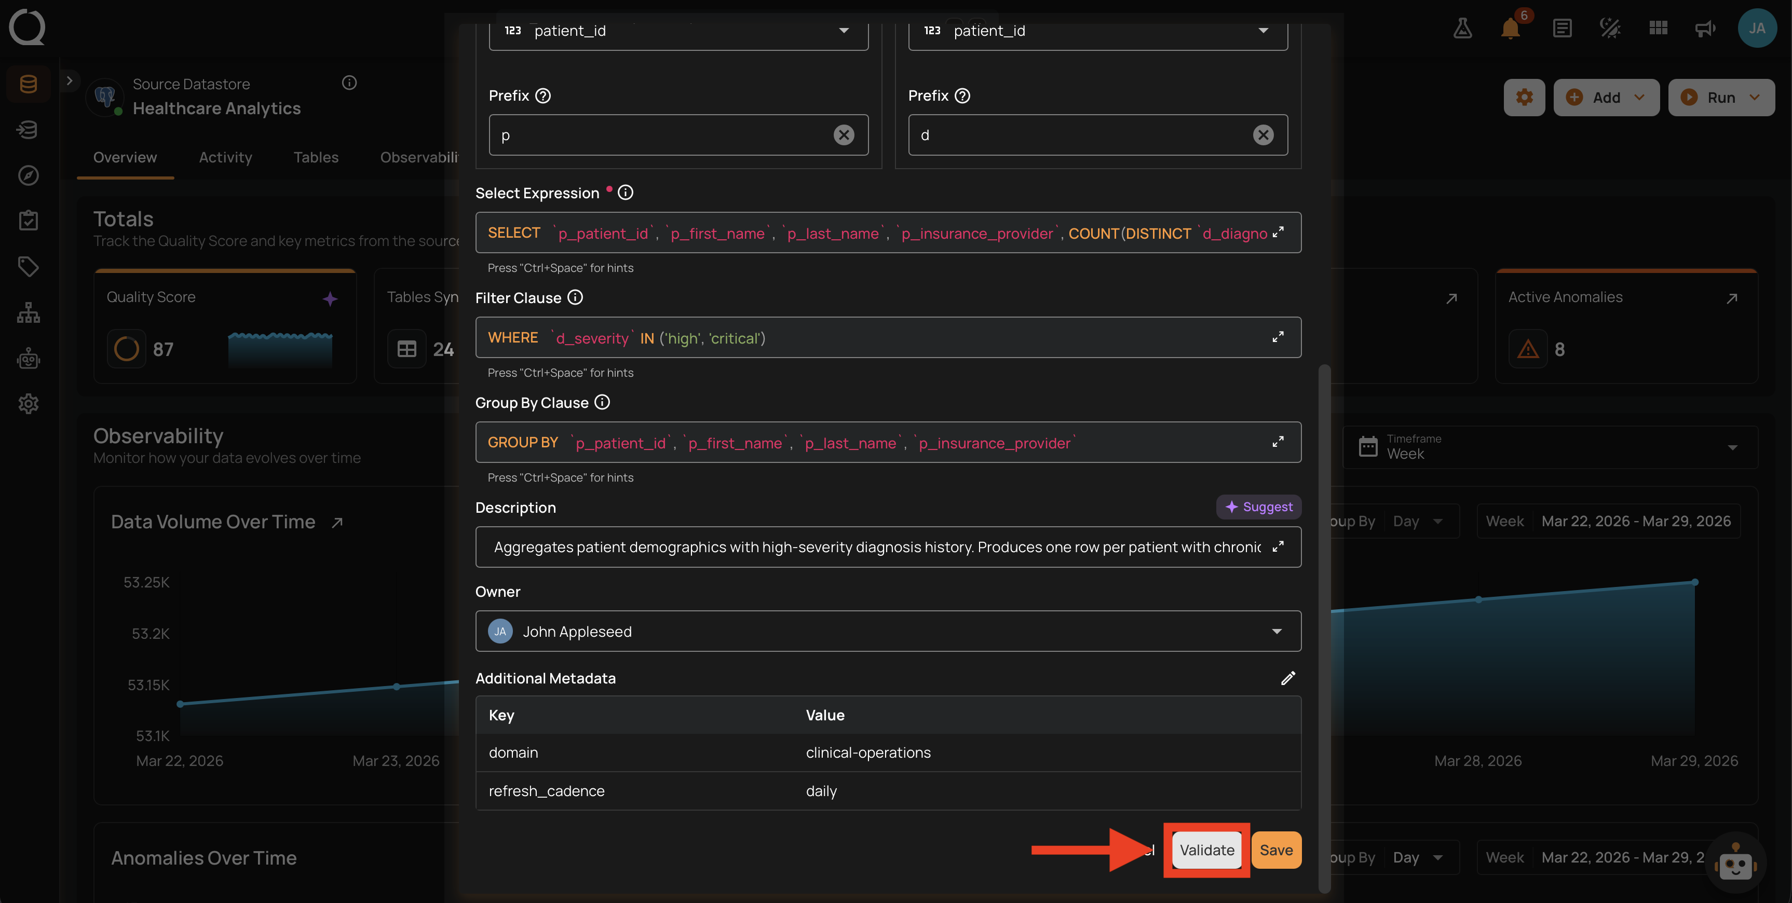The image size is (1792, 903).
Task: Clear the right Prefix field value d
Action: 1264,135
